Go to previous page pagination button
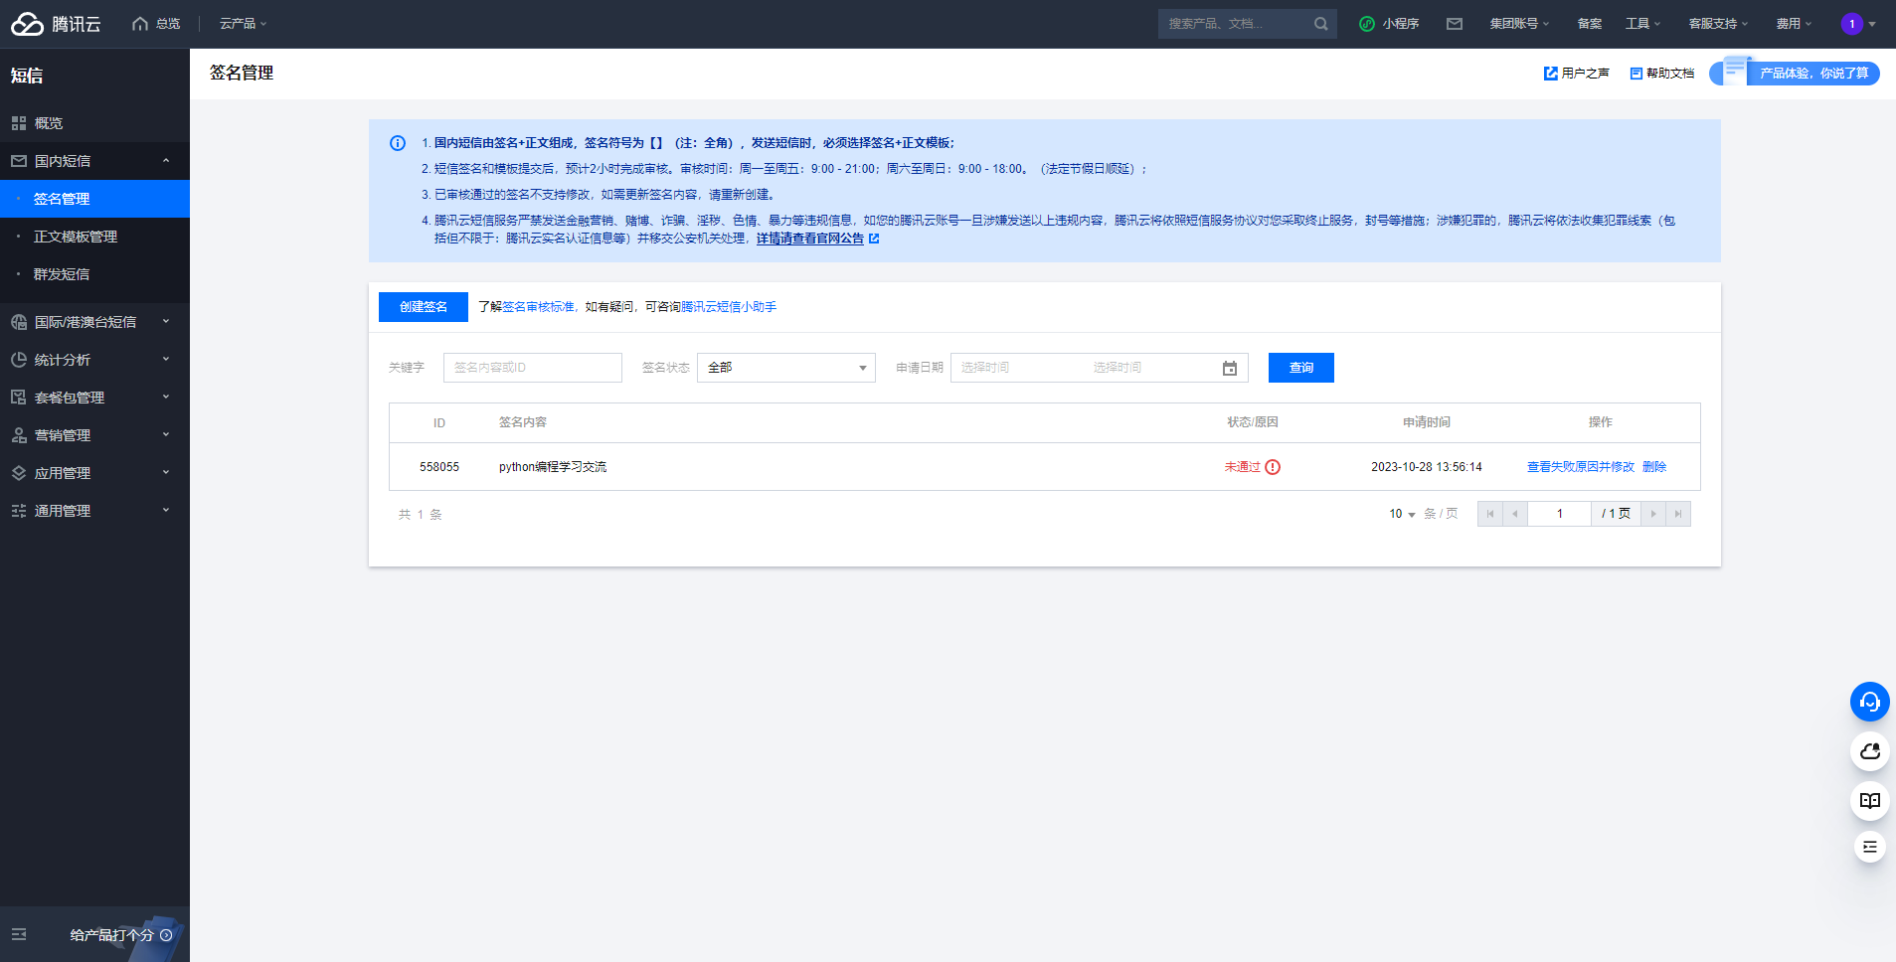 click(x=1515, y=514)
